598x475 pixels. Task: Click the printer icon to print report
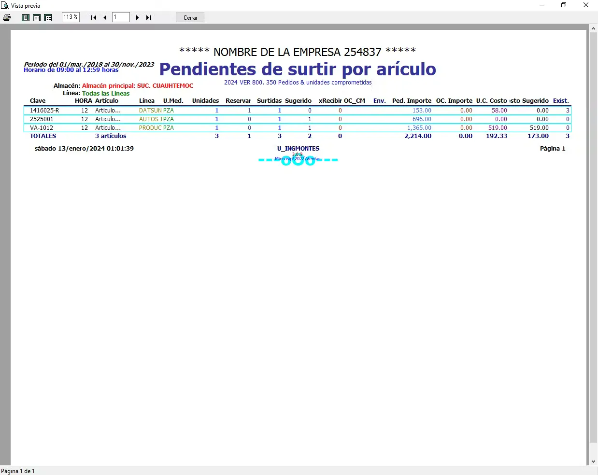7,17
